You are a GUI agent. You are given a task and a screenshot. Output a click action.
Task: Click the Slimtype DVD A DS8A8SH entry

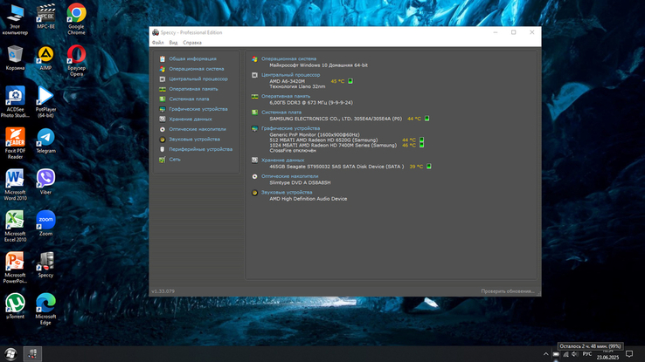[300, 182]
